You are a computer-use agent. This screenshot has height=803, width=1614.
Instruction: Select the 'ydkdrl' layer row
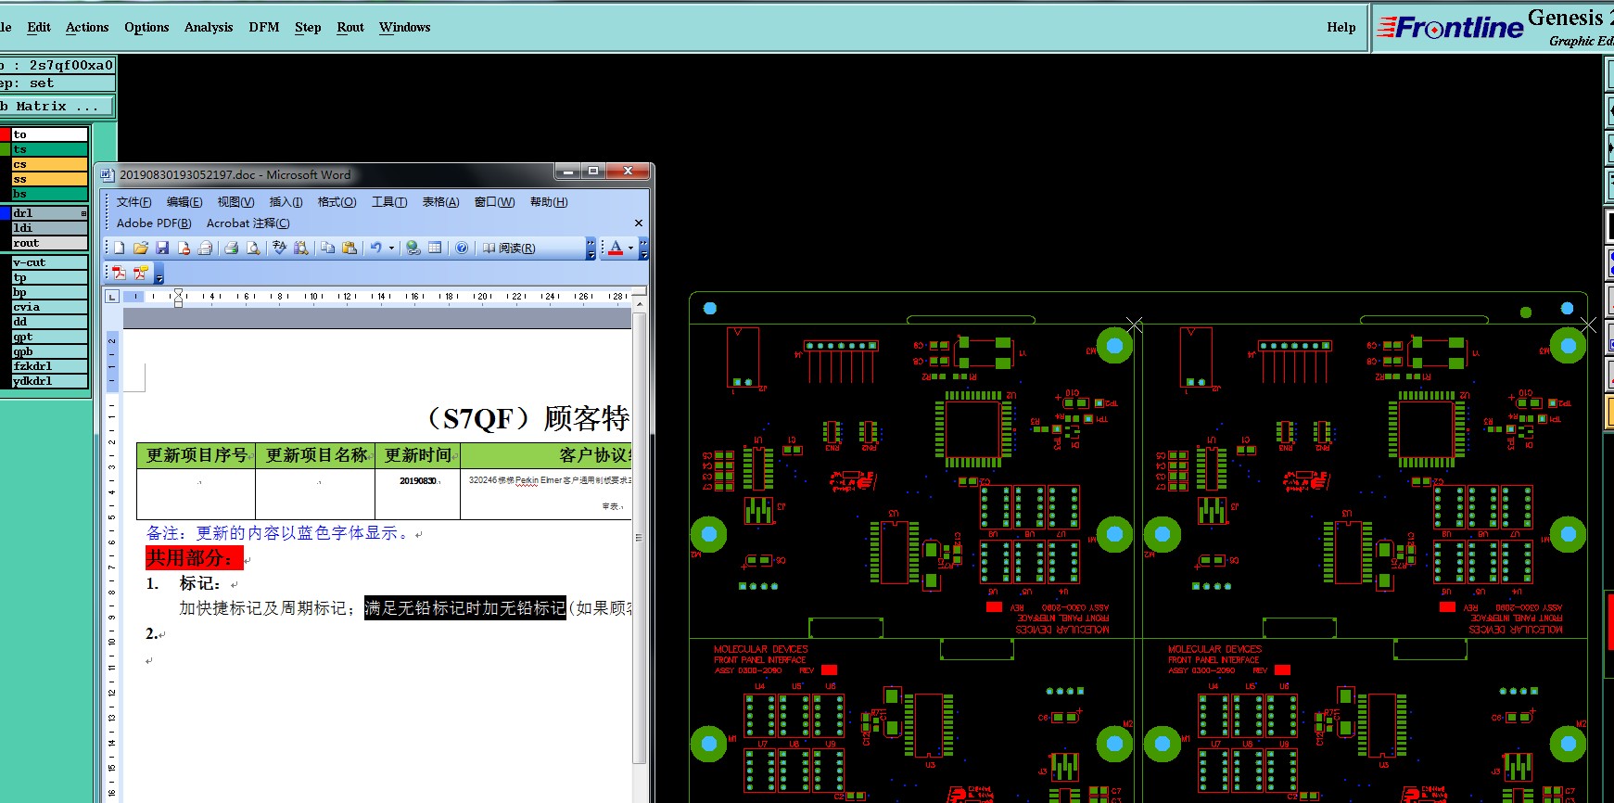50,381
